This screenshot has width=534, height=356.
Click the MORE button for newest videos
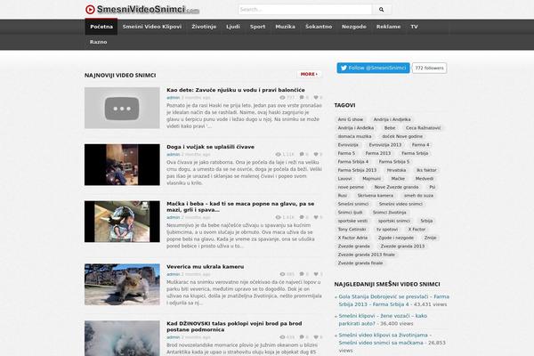309,74
